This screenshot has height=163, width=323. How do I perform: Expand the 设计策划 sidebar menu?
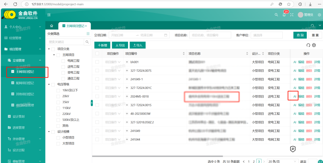pyautogui.click(x=23, y=117)
